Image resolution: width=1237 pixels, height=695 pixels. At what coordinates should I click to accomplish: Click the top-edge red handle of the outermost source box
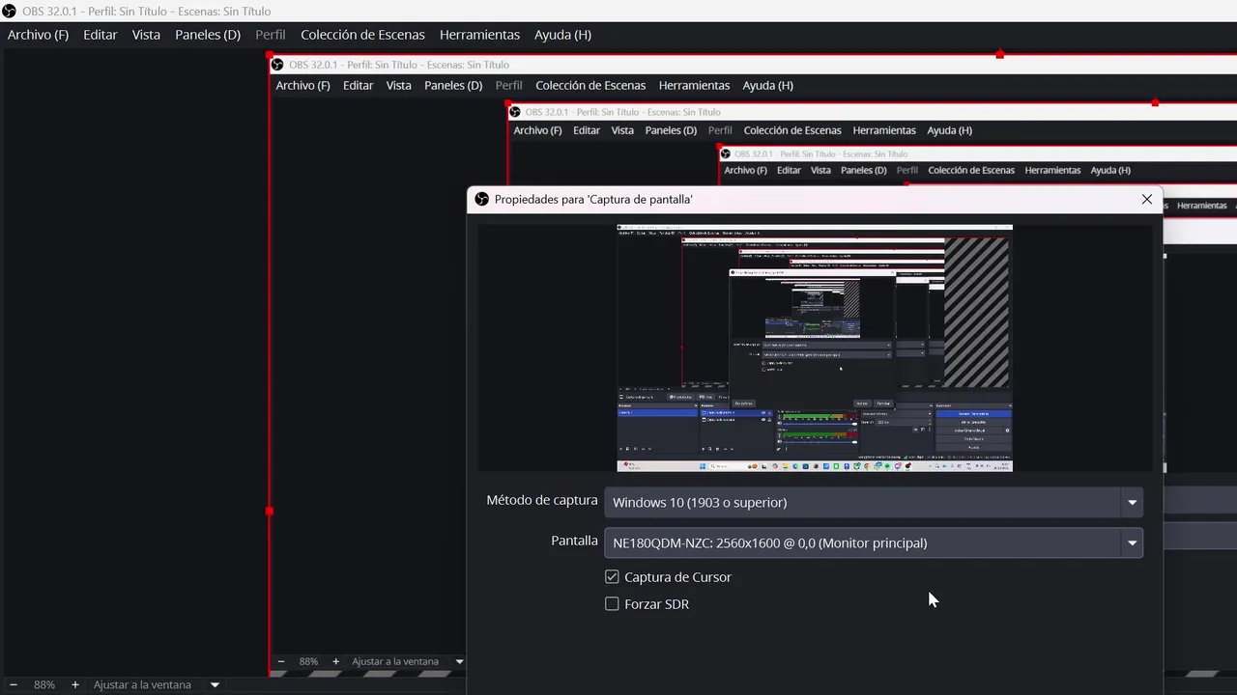(999, 55)
